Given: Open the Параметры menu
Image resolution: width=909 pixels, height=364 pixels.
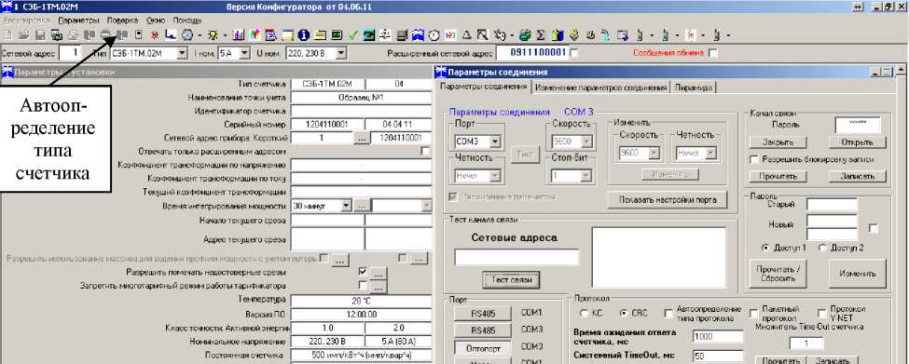Looking at the screenshot, I should [x=79, y=20].
